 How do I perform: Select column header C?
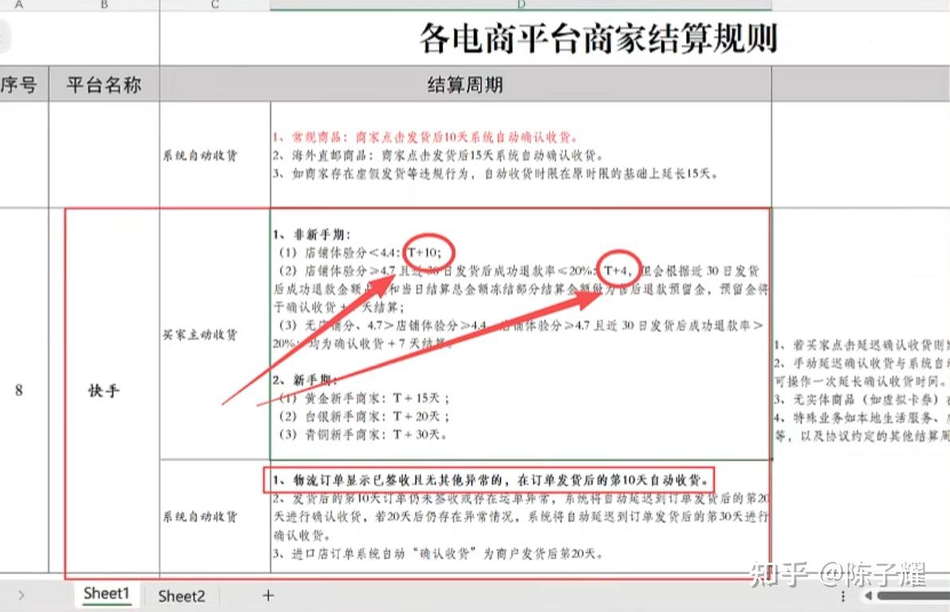(x=214, y=6)
